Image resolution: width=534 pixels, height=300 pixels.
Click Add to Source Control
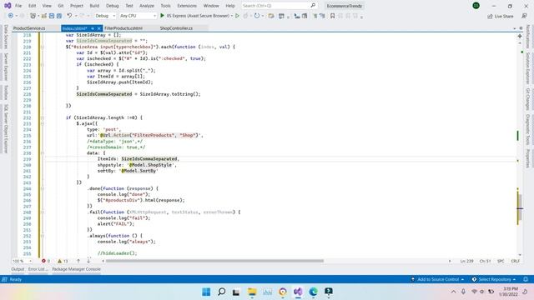click(438, 279)
